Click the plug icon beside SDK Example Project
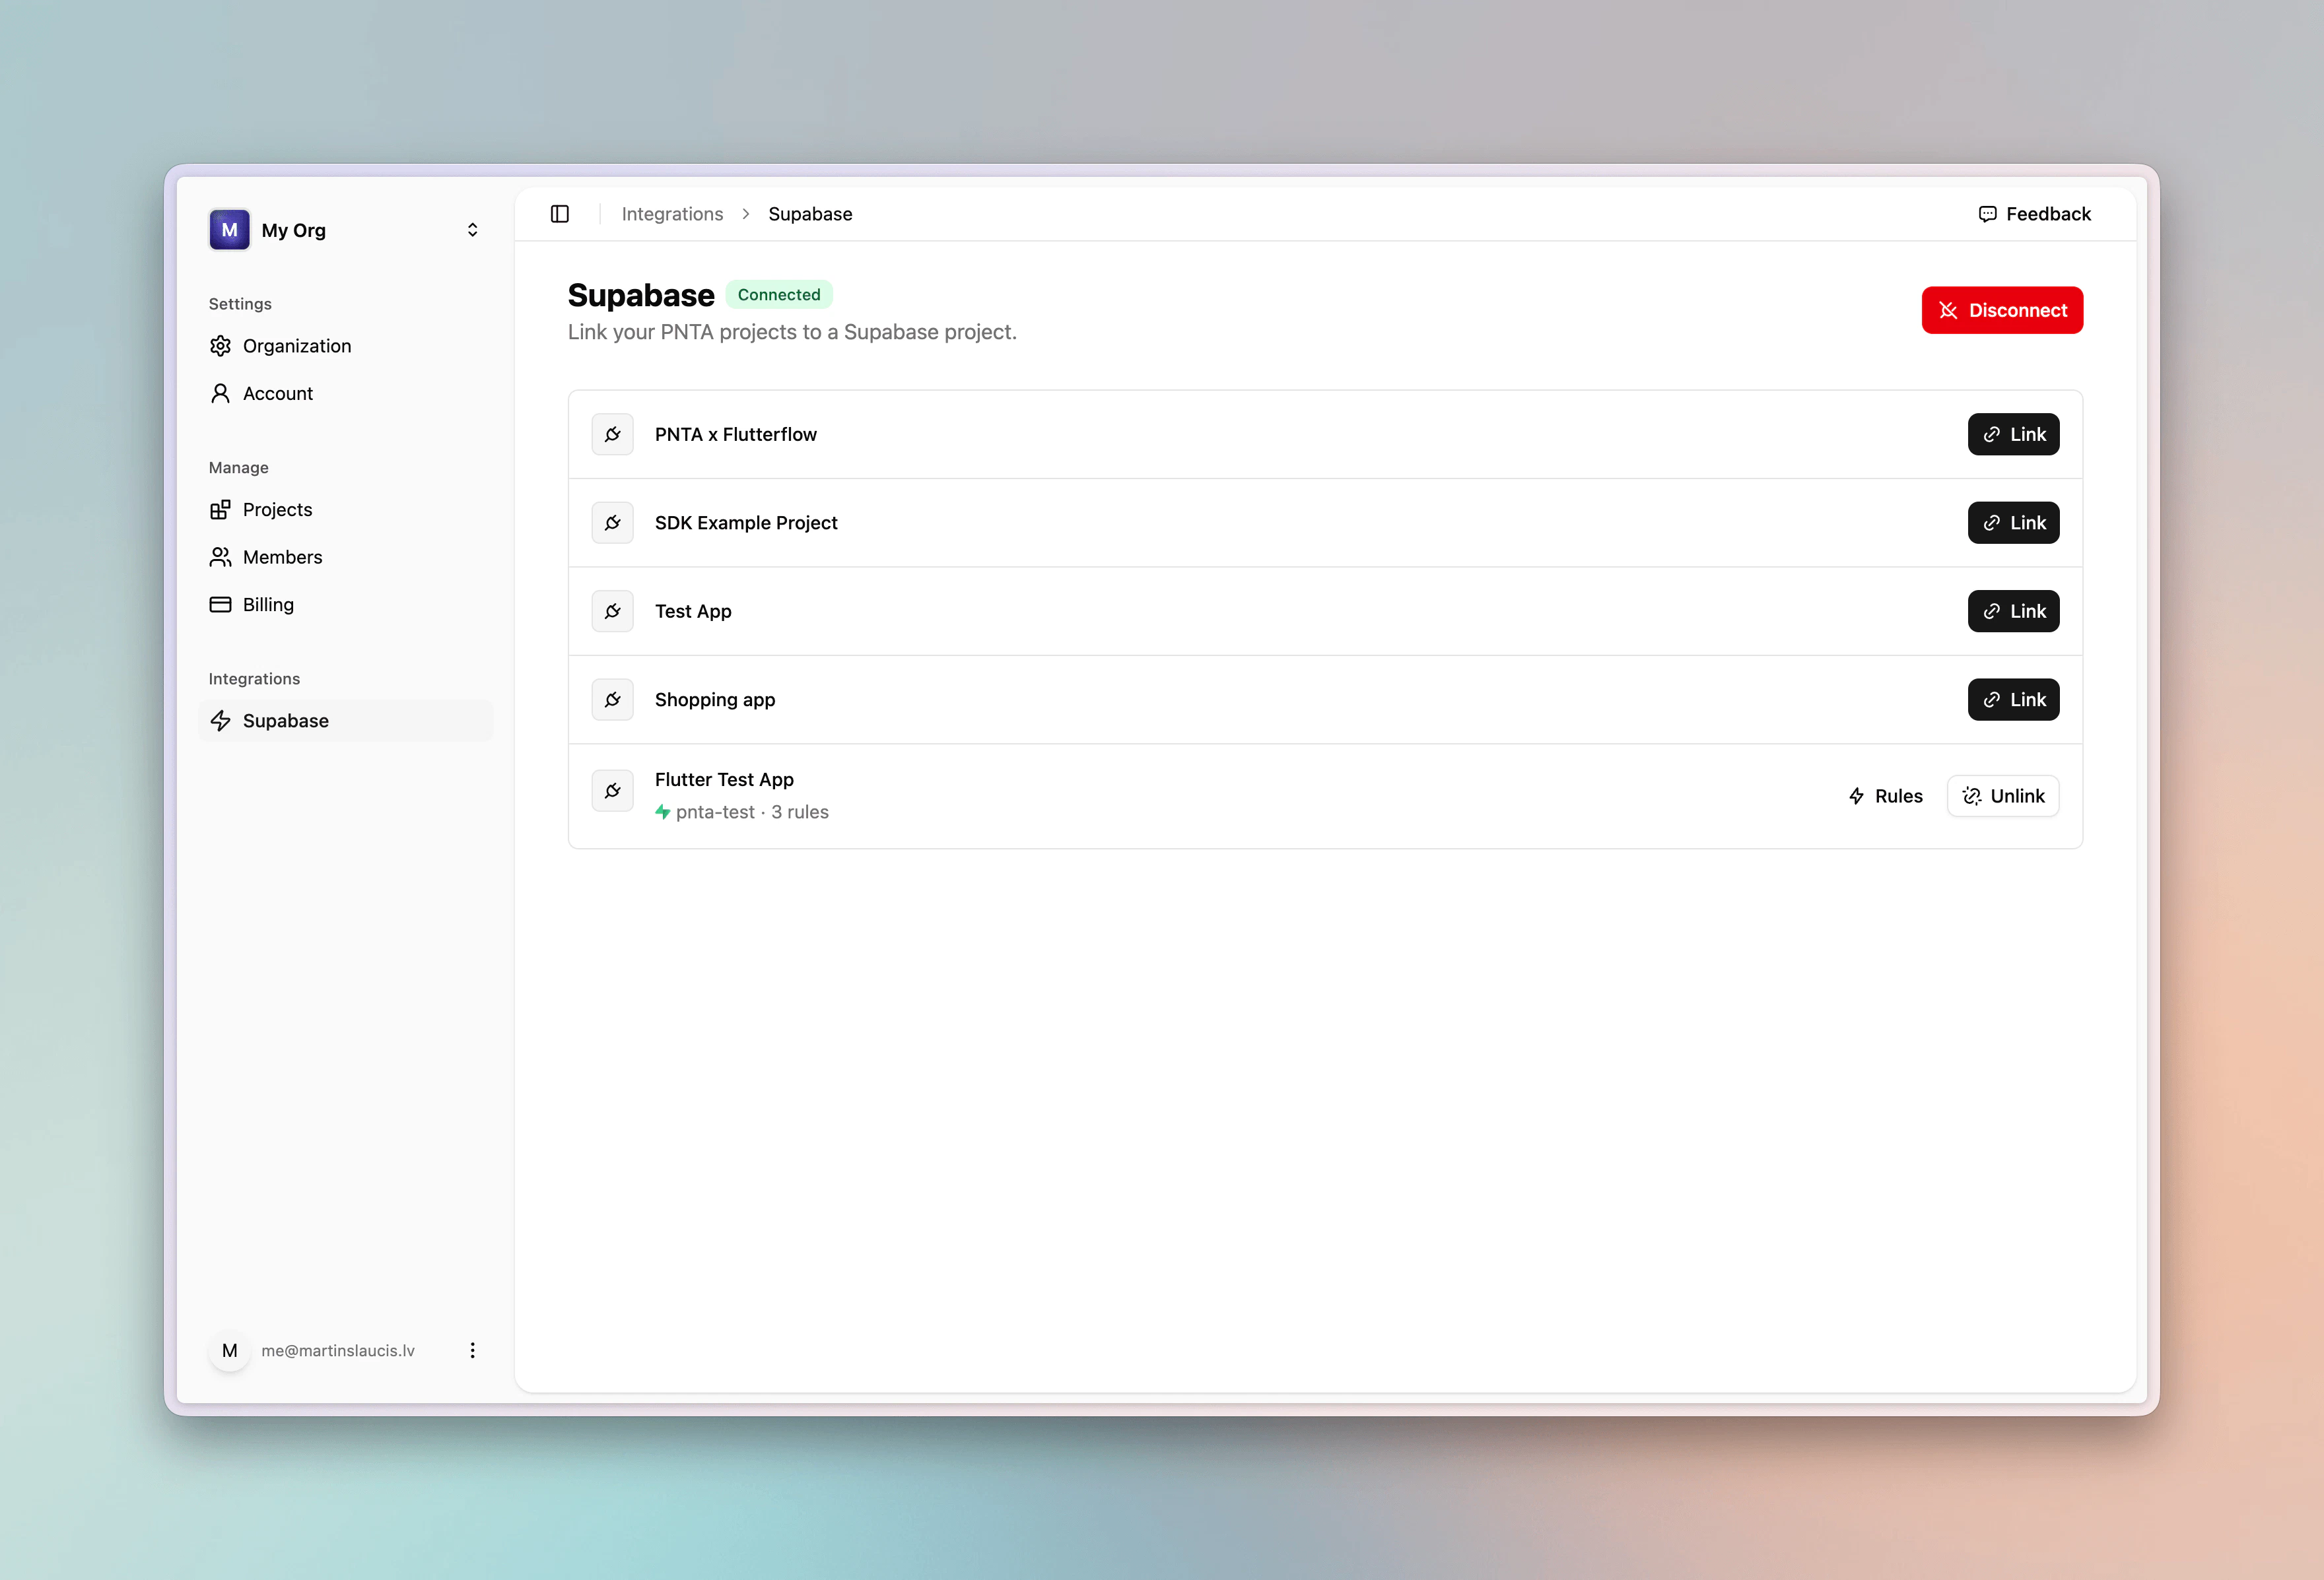This screenshot has height=1580, width=2324. pos(613,523)
